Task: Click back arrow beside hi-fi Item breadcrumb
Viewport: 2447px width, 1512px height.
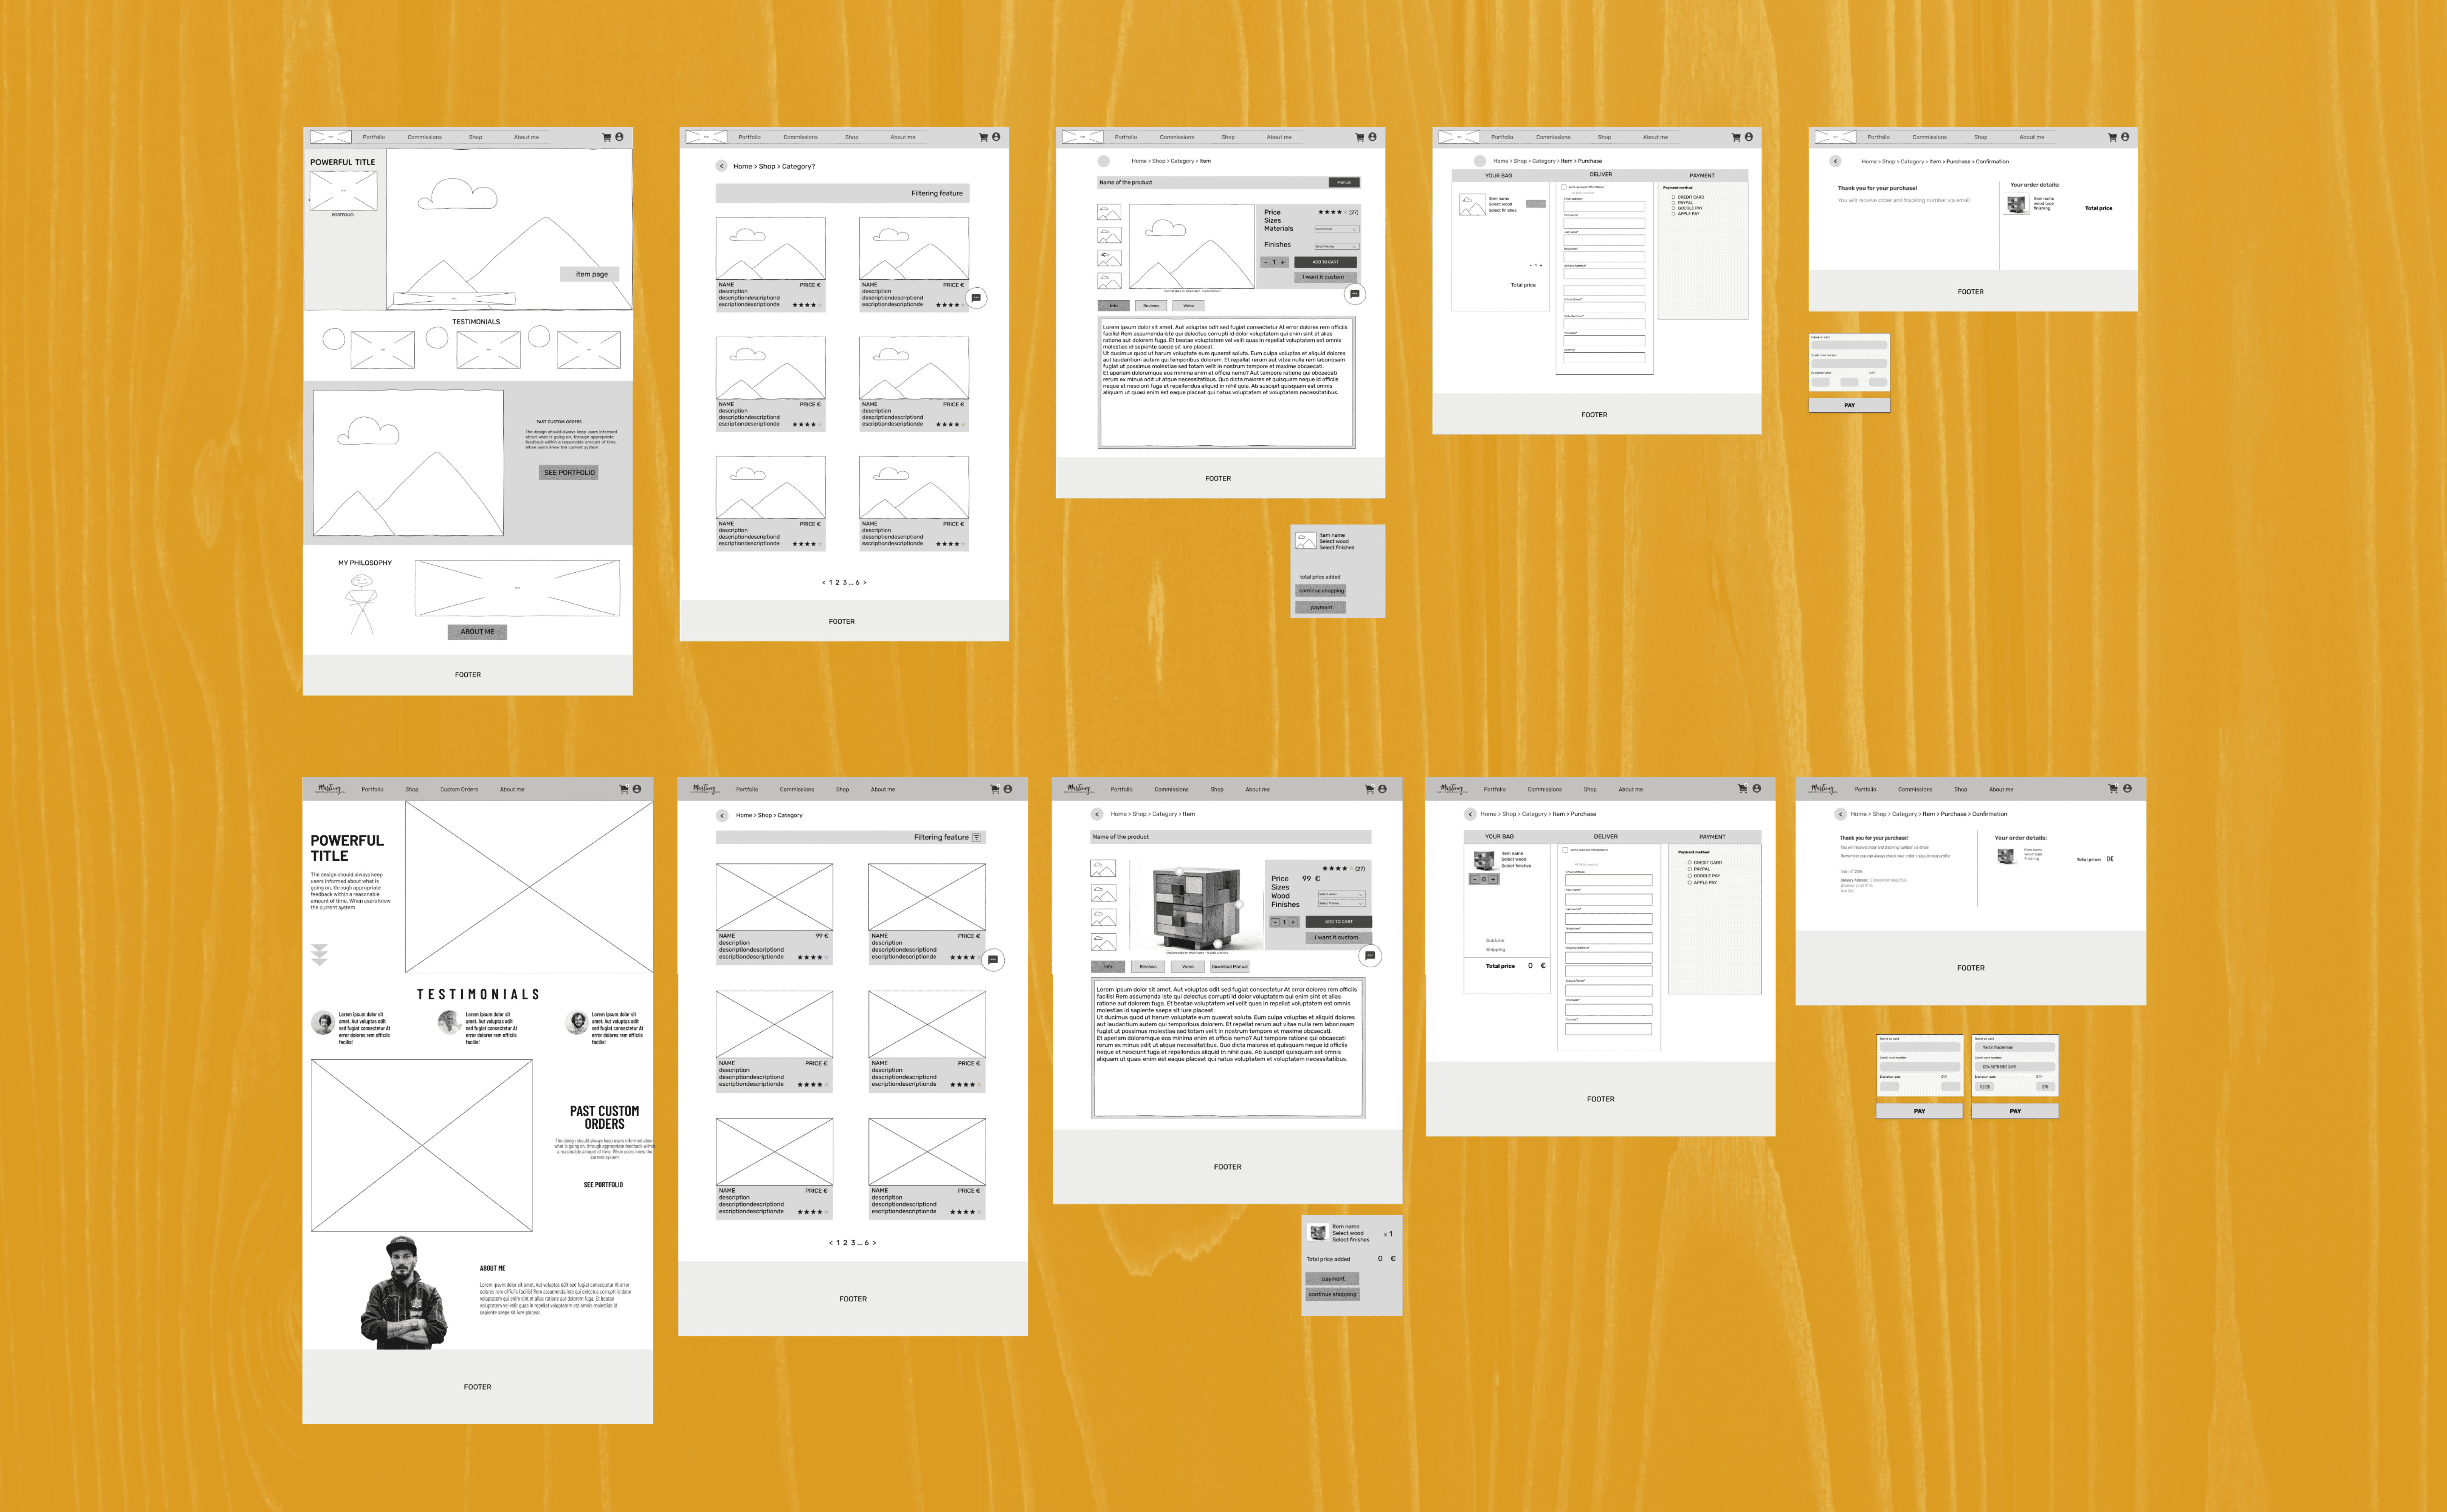Action: pyautogui.click(x=1097, y=814)
